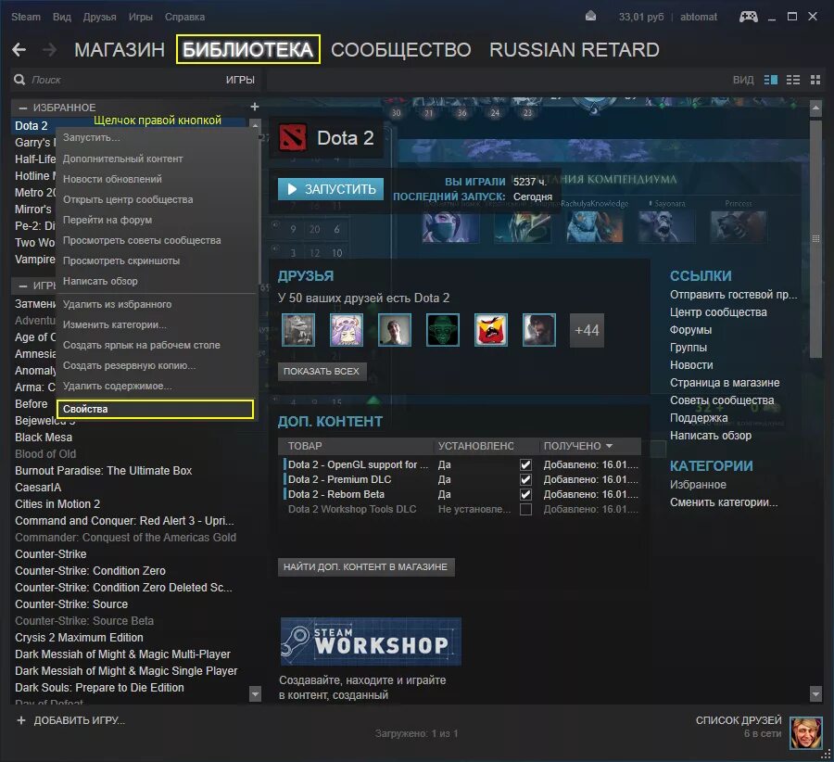Viewport: 834px width, 762px height.
Task: Open the angry red bird friend avatar
Action: coord(490,330)
